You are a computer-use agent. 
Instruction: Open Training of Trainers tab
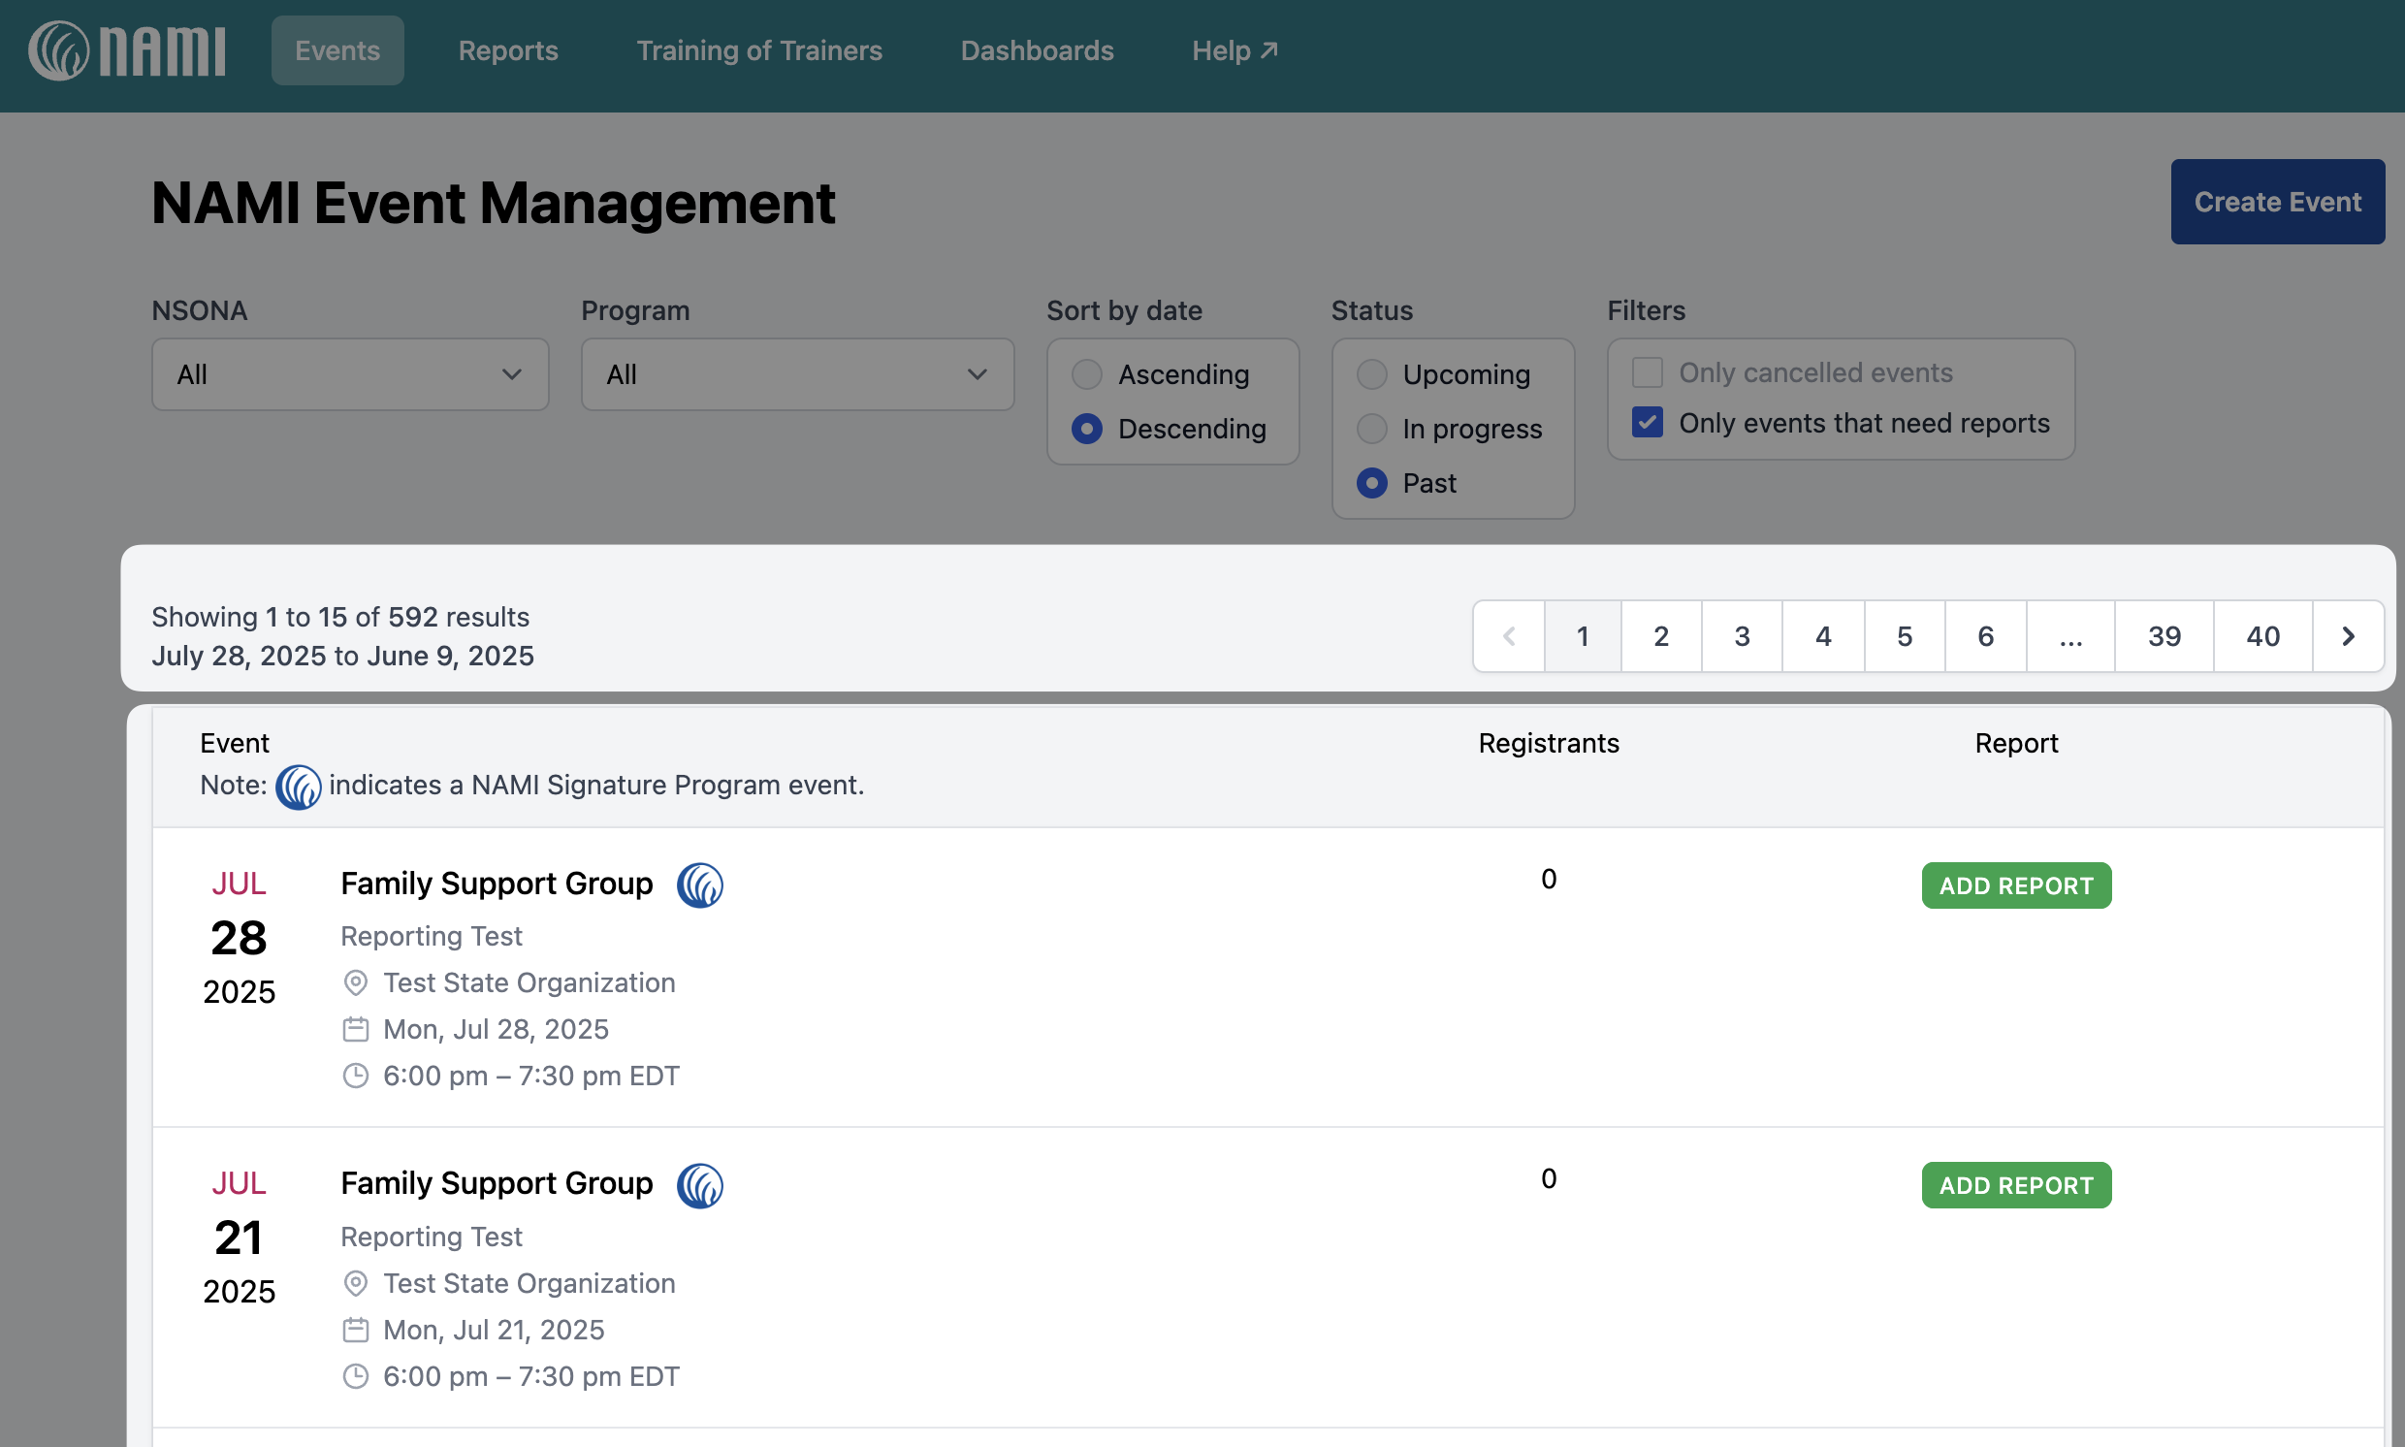[759, 50]
